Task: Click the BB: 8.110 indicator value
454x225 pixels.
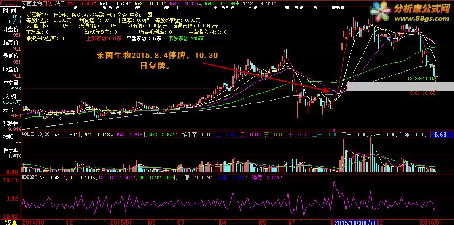Action: [82, 177]
